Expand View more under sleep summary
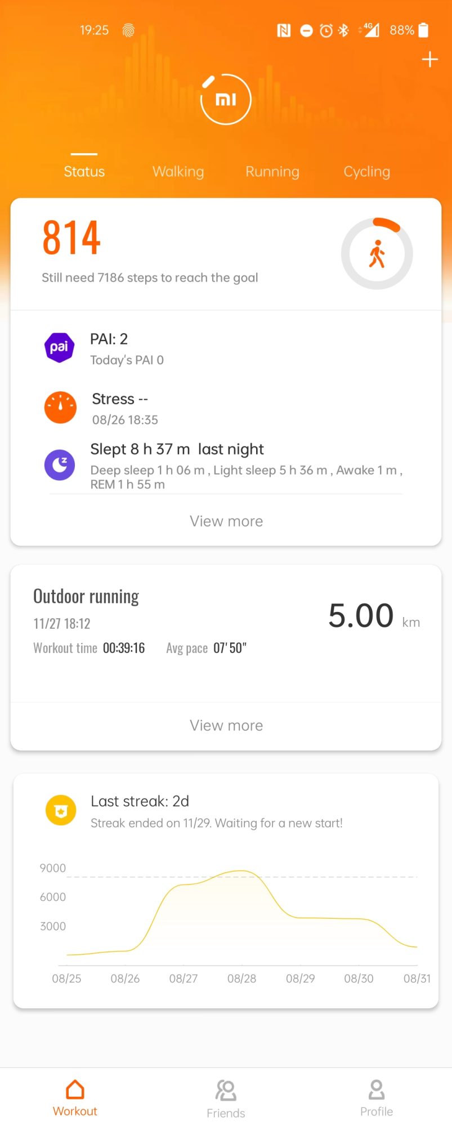The width and height of the screenshot is (452, 1126). tap(226, 521)
